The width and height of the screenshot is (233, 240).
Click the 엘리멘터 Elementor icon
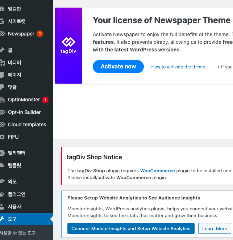point(2,153)
